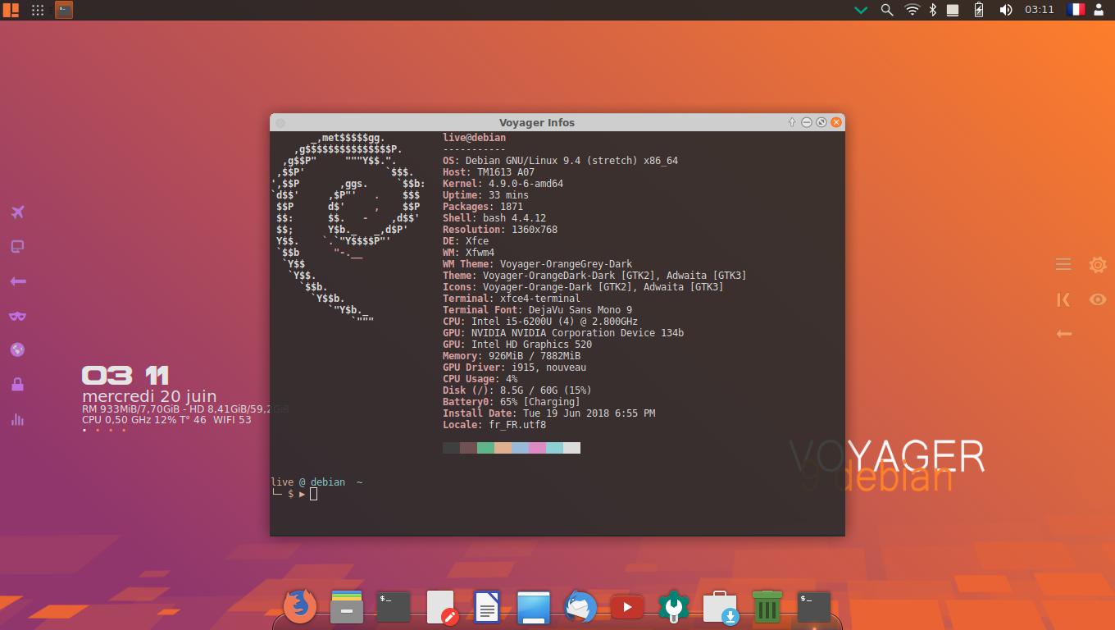Open the applications grid launcher
Screen dimensions: 1115x630
38,10
